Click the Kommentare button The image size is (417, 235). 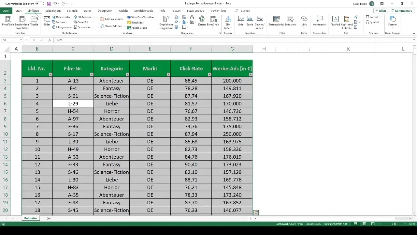402,11
